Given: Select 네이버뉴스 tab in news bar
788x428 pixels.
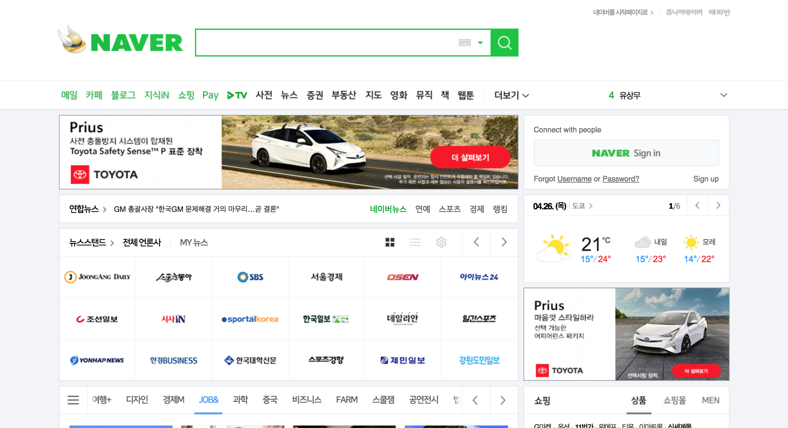Looking at the screenshot, I should tap(388, 209).
